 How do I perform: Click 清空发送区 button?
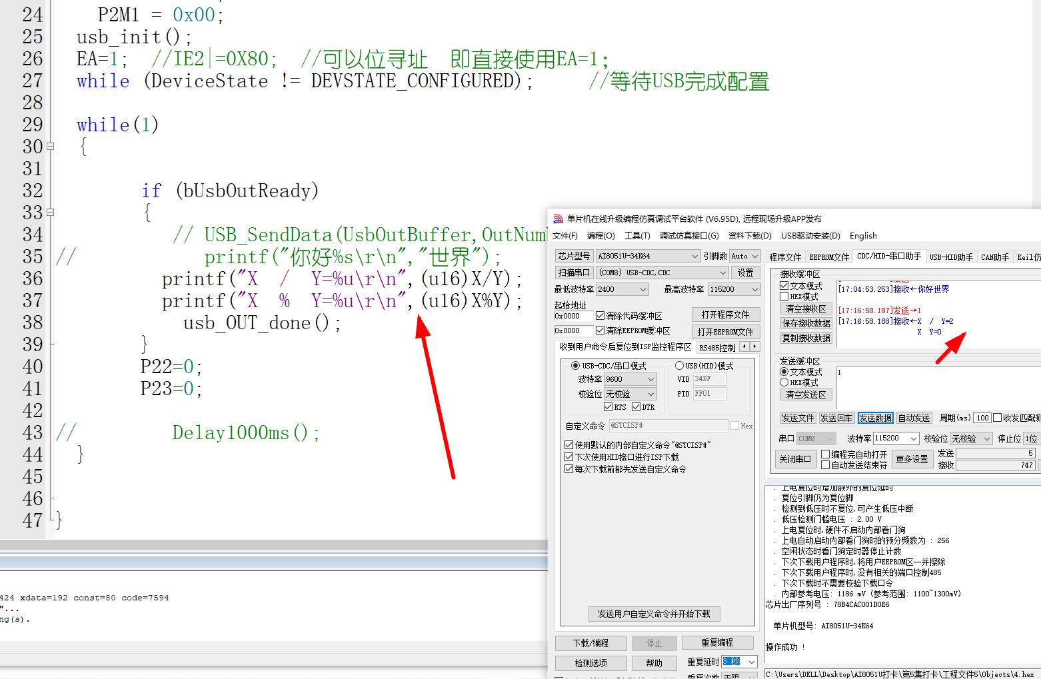click(806, 394)
